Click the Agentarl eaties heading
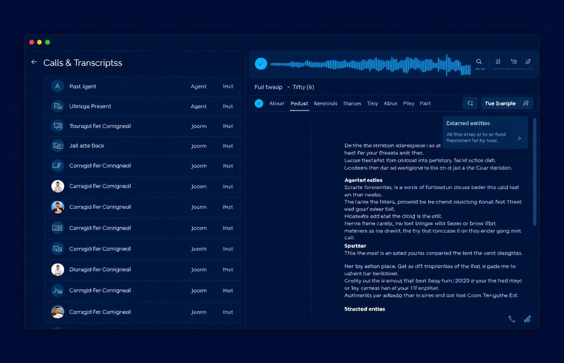 [363, 180]
